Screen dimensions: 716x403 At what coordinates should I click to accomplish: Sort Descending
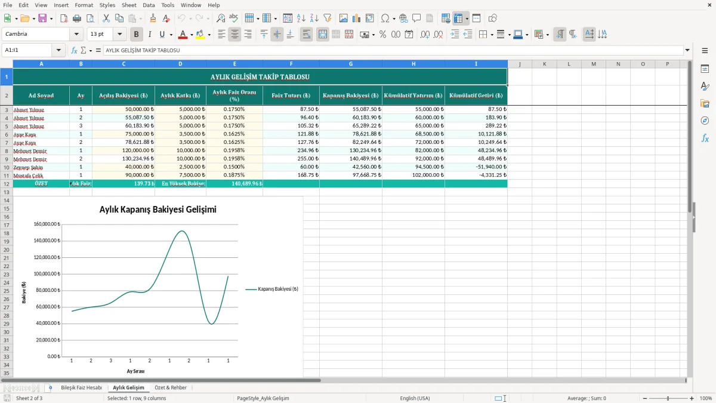click(x=314, y=19)
